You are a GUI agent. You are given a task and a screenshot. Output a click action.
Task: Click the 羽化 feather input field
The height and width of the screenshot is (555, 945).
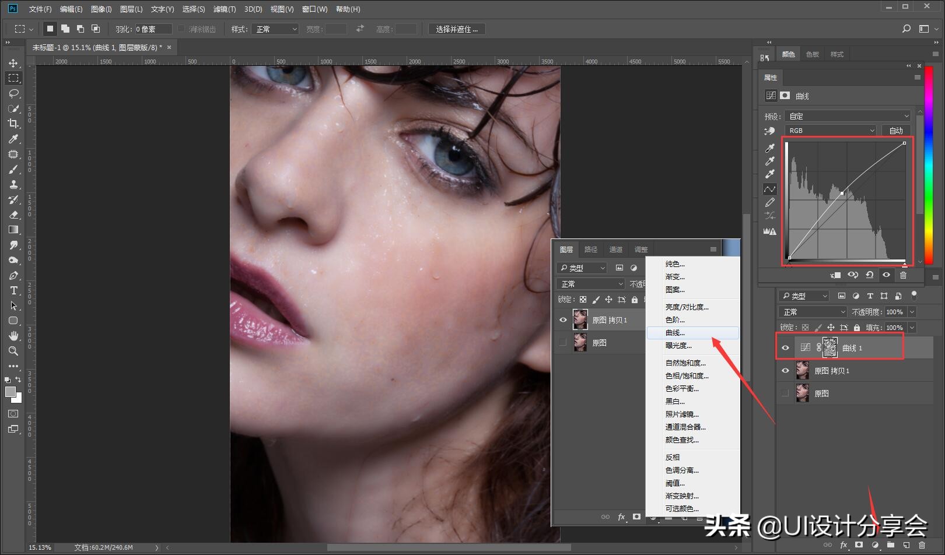153,29
